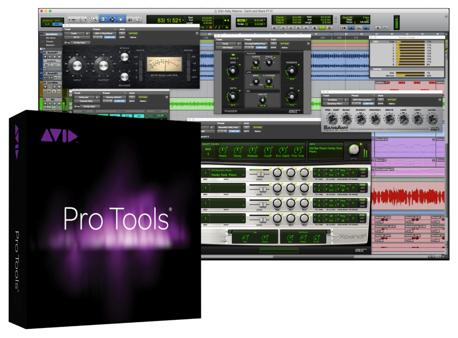Toggle SAFE on the AIR Phaser plugin

(273, 47)
